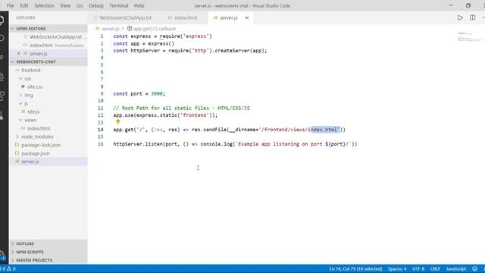Click the feedback smiley in status bar

point(475,268)
